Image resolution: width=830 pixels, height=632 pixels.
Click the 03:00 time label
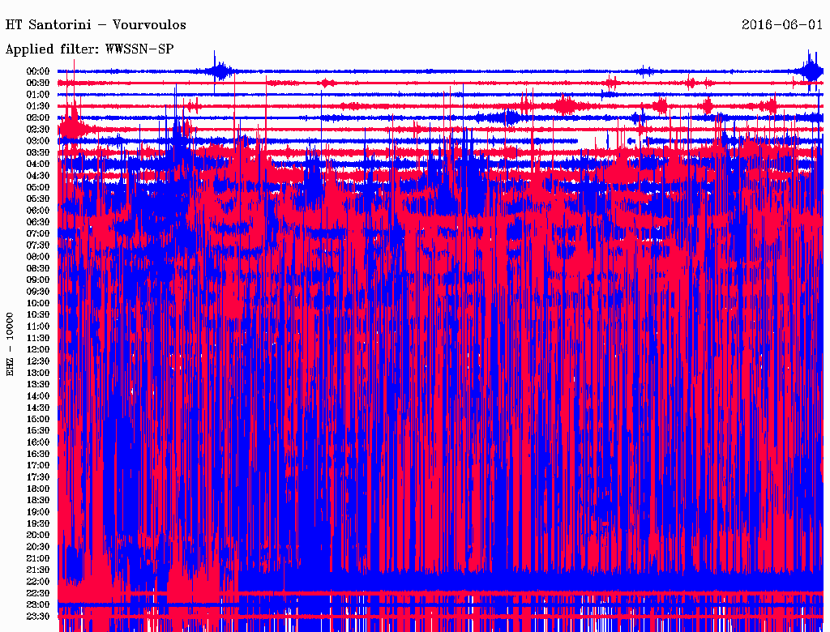[38, 141]
